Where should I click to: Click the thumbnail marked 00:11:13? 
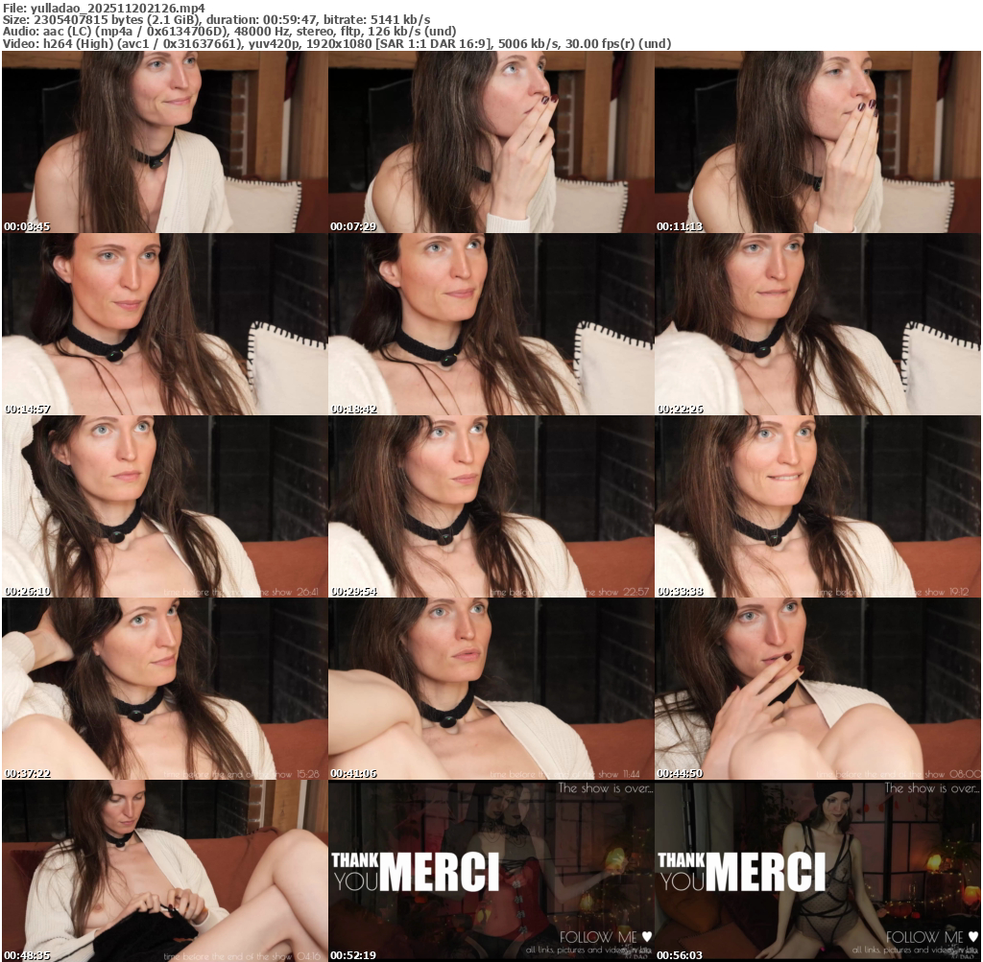click(817, 142)
